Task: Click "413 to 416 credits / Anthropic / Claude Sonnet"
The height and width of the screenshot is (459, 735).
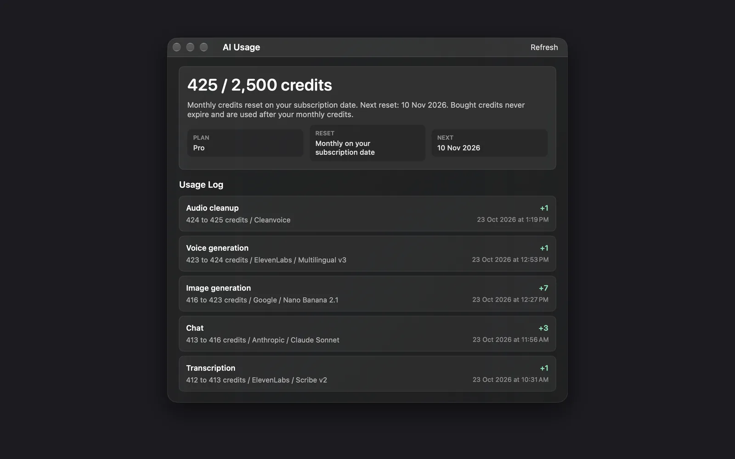Action: click(263, 340)
